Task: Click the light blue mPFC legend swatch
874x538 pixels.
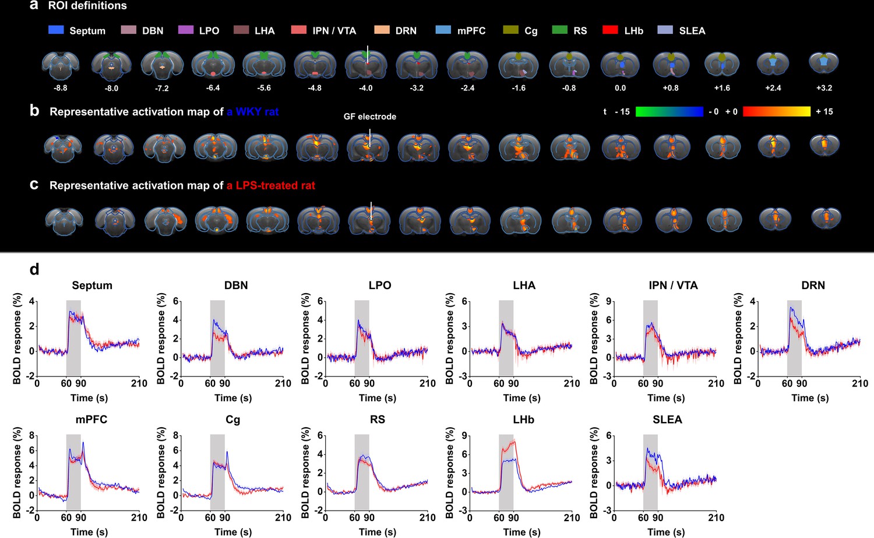Action: 443,30
